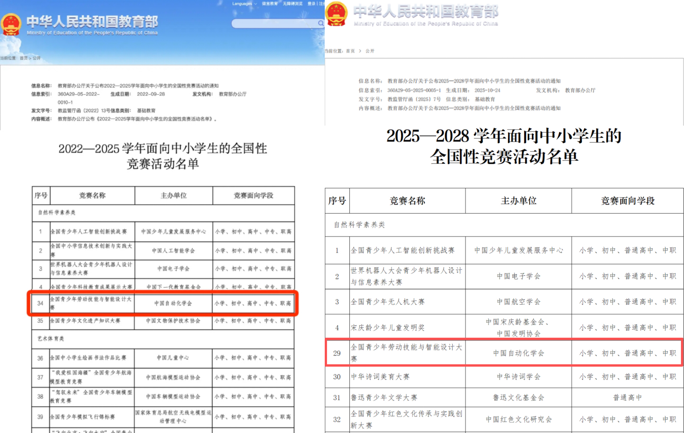Click the magnifier search icon in the header
Screen dimensions: 684x433
pos(321,23)
